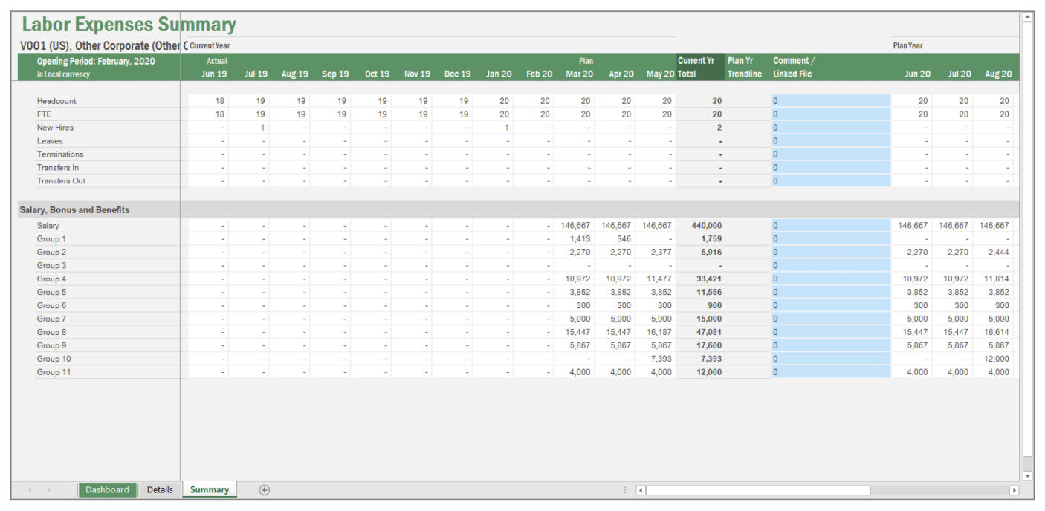The width and height of the screenshot is (1045, 511).
Task: Click the tab bar resize handle dots
Action: [625, 490]
